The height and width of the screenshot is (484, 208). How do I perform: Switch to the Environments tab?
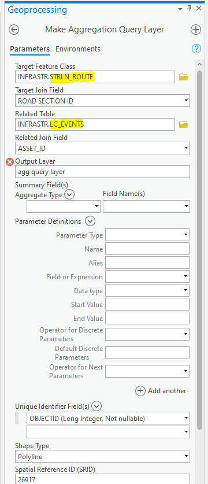click(78, 49)
